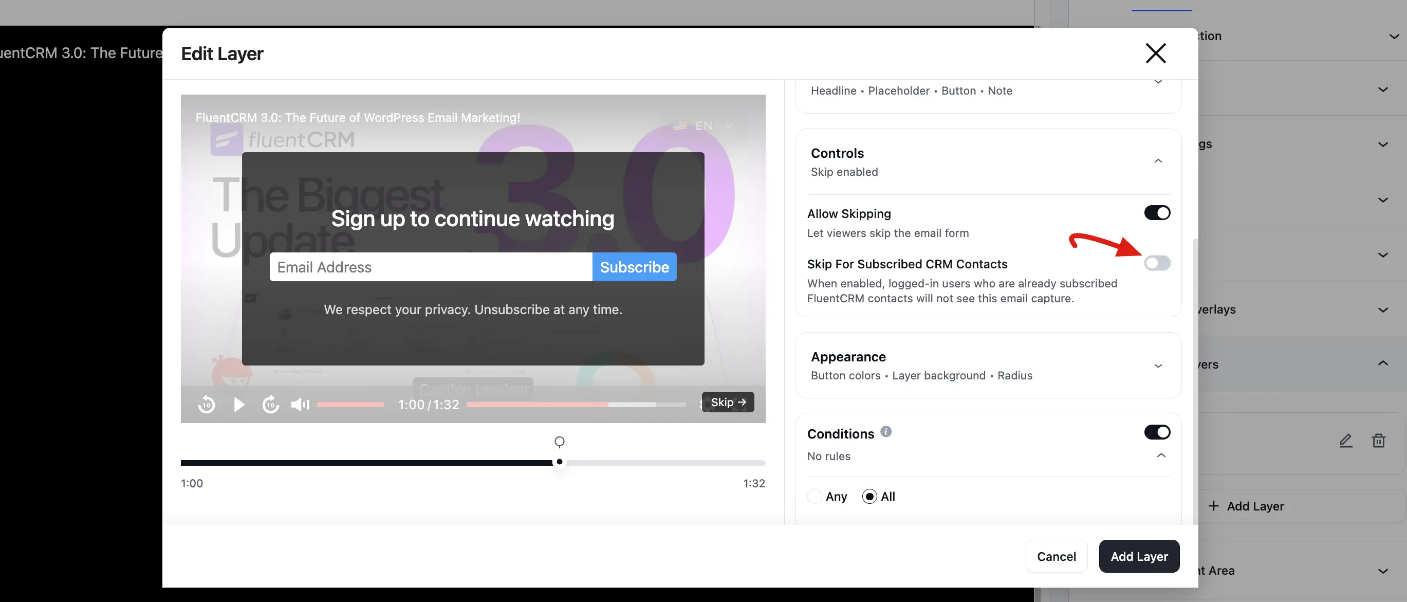
Task: Disable the Allow Skipping toggle
Action: pos(1157,212)
